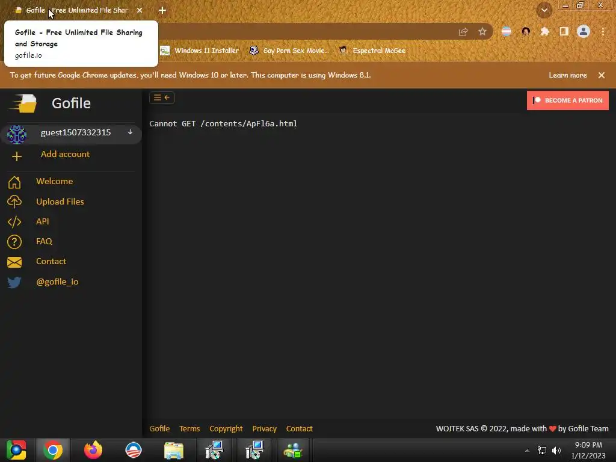Click the round face extension icon
The image size is (616, 462).
pos(526,31)
